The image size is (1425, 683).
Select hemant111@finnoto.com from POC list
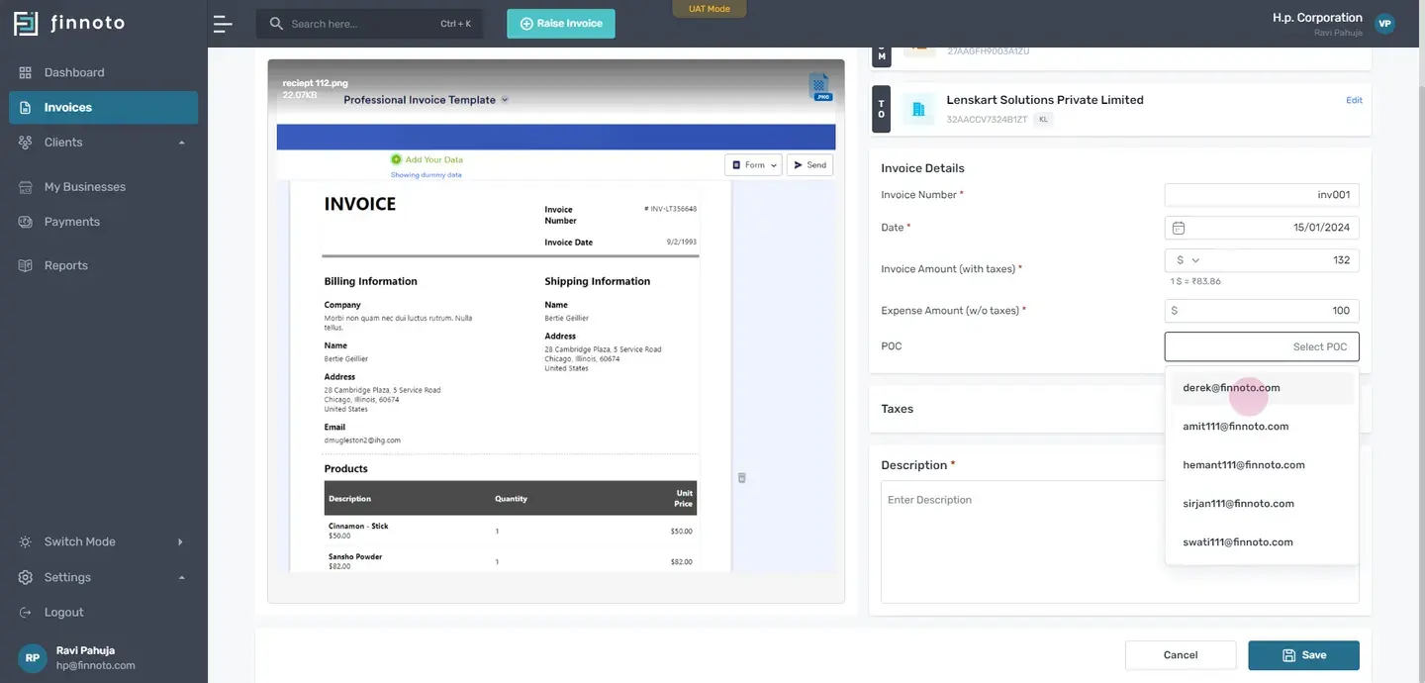[1262, 465]
